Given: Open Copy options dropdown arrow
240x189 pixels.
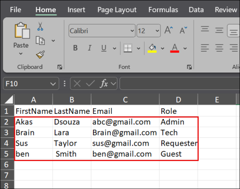Looking at the screenshot, I should [x=53, y=41].
